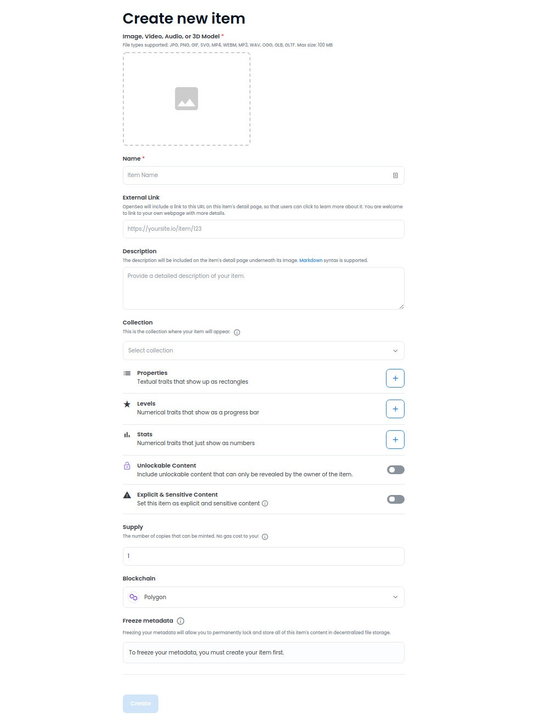Add a property with the plus icon
Screen dimensions: 540x723
(x=395, y=378)
